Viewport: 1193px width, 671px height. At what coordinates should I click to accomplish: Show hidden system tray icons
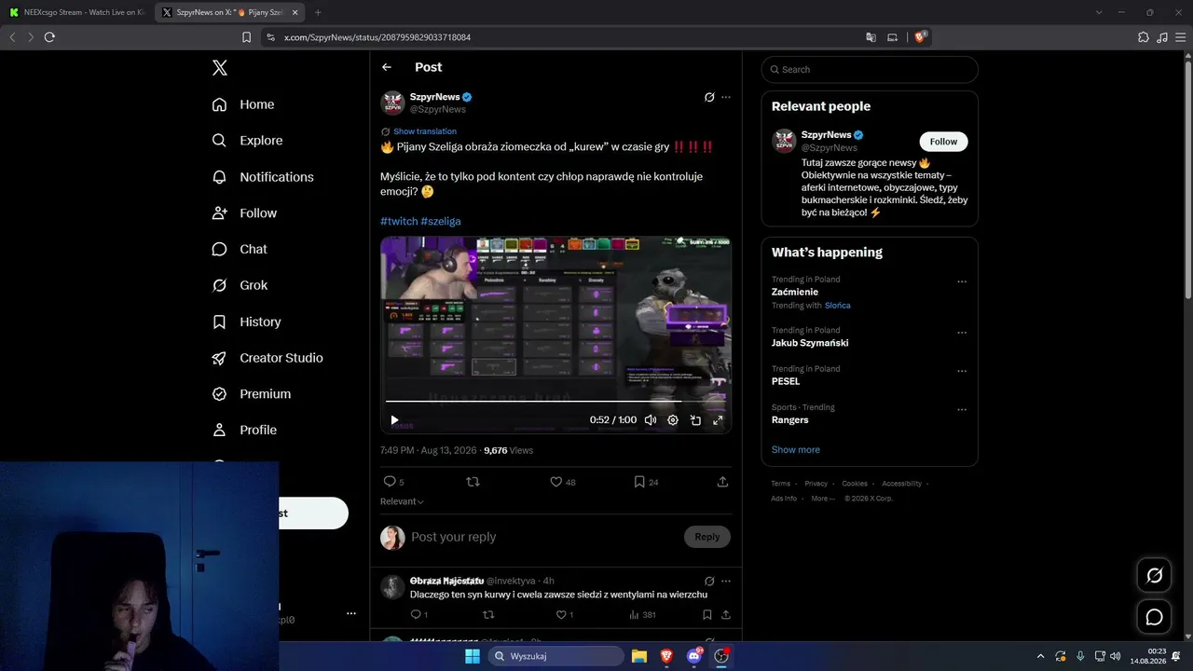point(1040,656)
